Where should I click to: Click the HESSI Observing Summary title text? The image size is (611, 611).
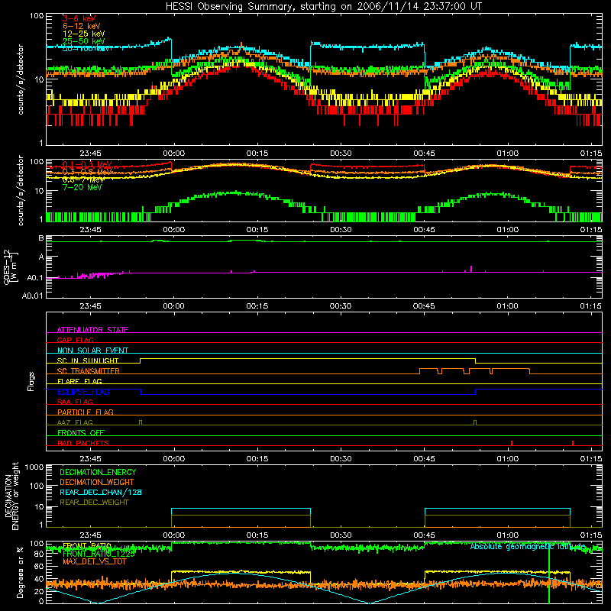click(x=323, y=7)
